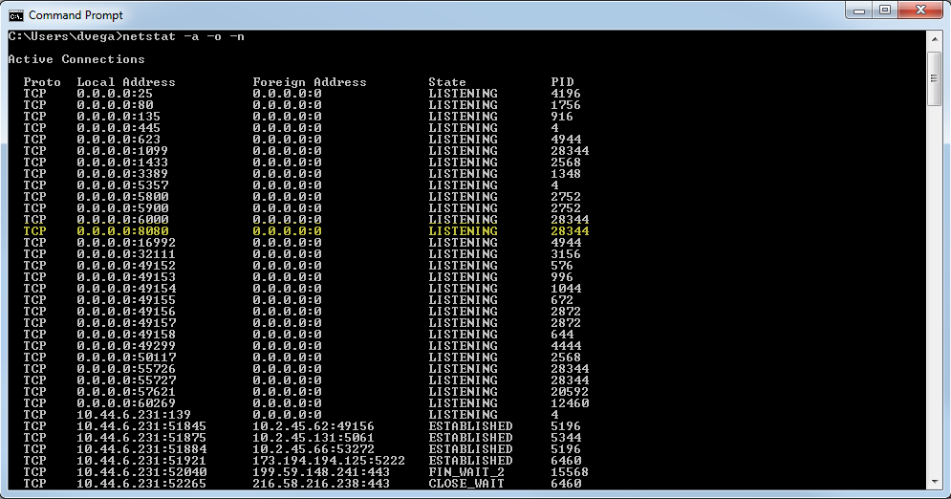Viewport: 951px width, 499px height.
Task: Select local address 0.0.0.0:1433
Action: (x=122, y=163)
